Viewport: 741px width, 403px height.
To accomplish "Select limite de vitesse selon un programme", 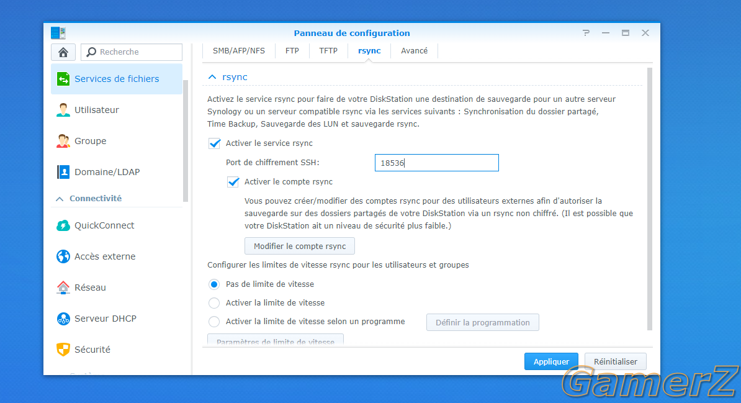I will point(214,322).
